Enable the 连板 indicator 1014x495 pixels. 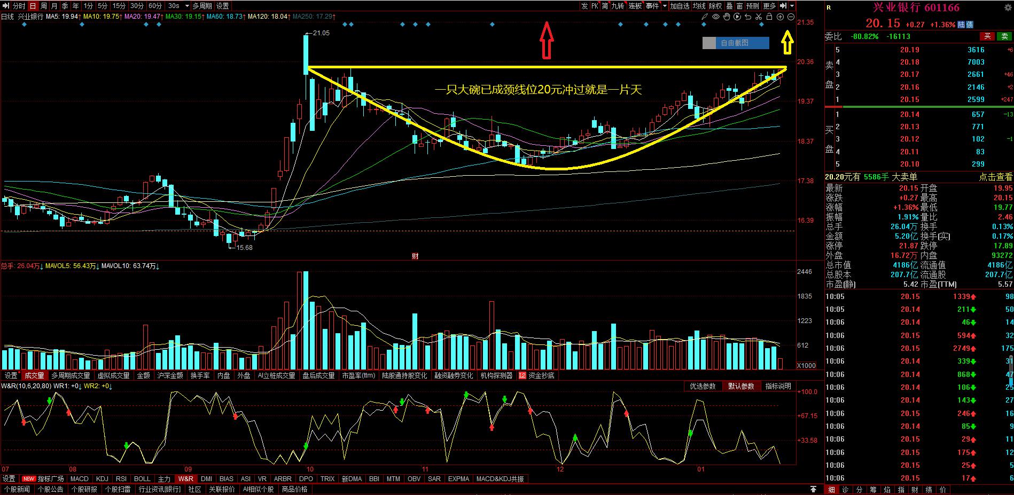(635, 6)
